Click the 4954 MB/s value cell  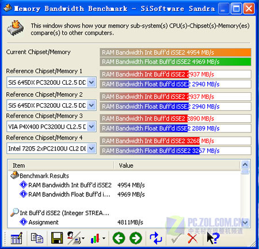131,185
